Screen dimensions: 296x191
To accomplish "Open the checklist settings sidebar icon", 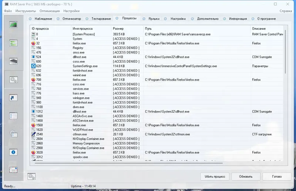I will click(13, 116).
